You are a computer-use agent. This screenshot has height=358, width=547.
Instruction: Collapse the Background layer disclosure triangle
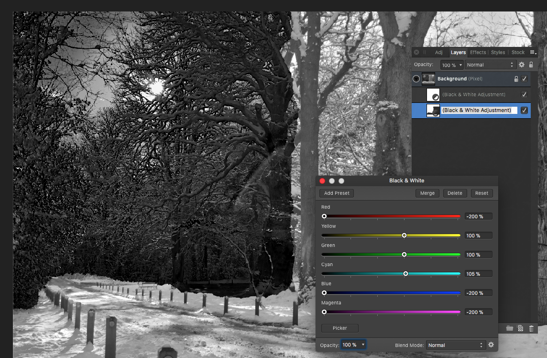pos(416,79)
